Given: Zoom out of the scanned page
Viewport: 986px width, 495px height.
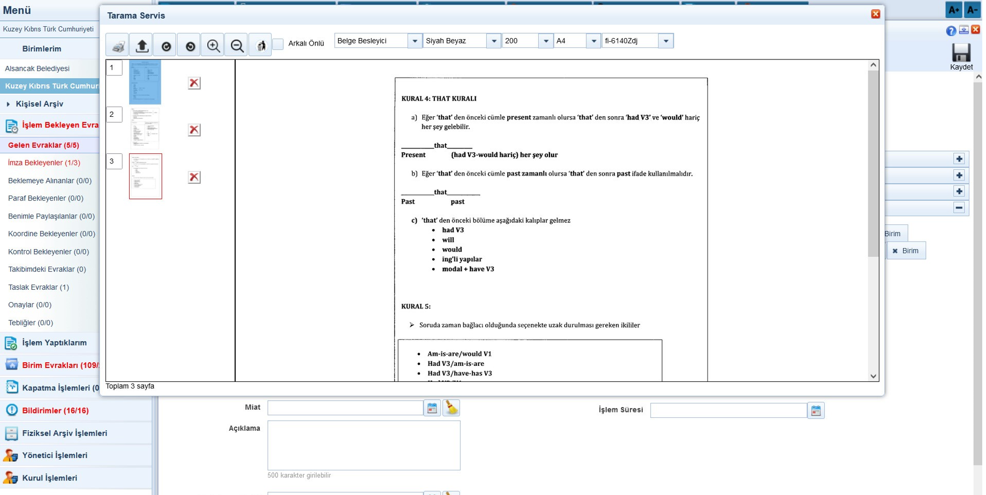Looking at the screenshot, I should 237,46.
